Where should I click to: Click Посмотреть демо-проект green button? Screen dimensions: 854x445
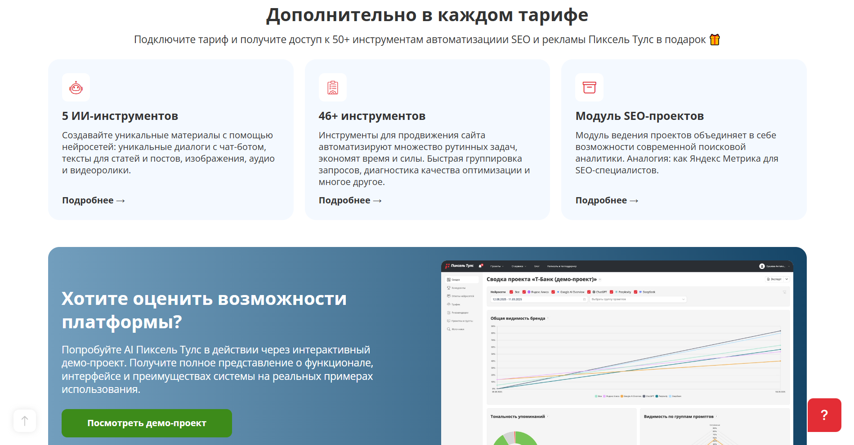[147, 423]
